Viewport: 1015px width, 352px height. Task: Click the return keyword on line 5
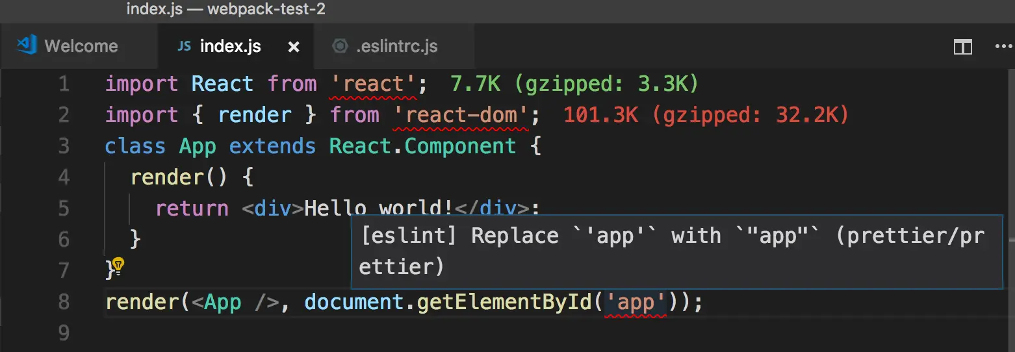coord(192,208)
